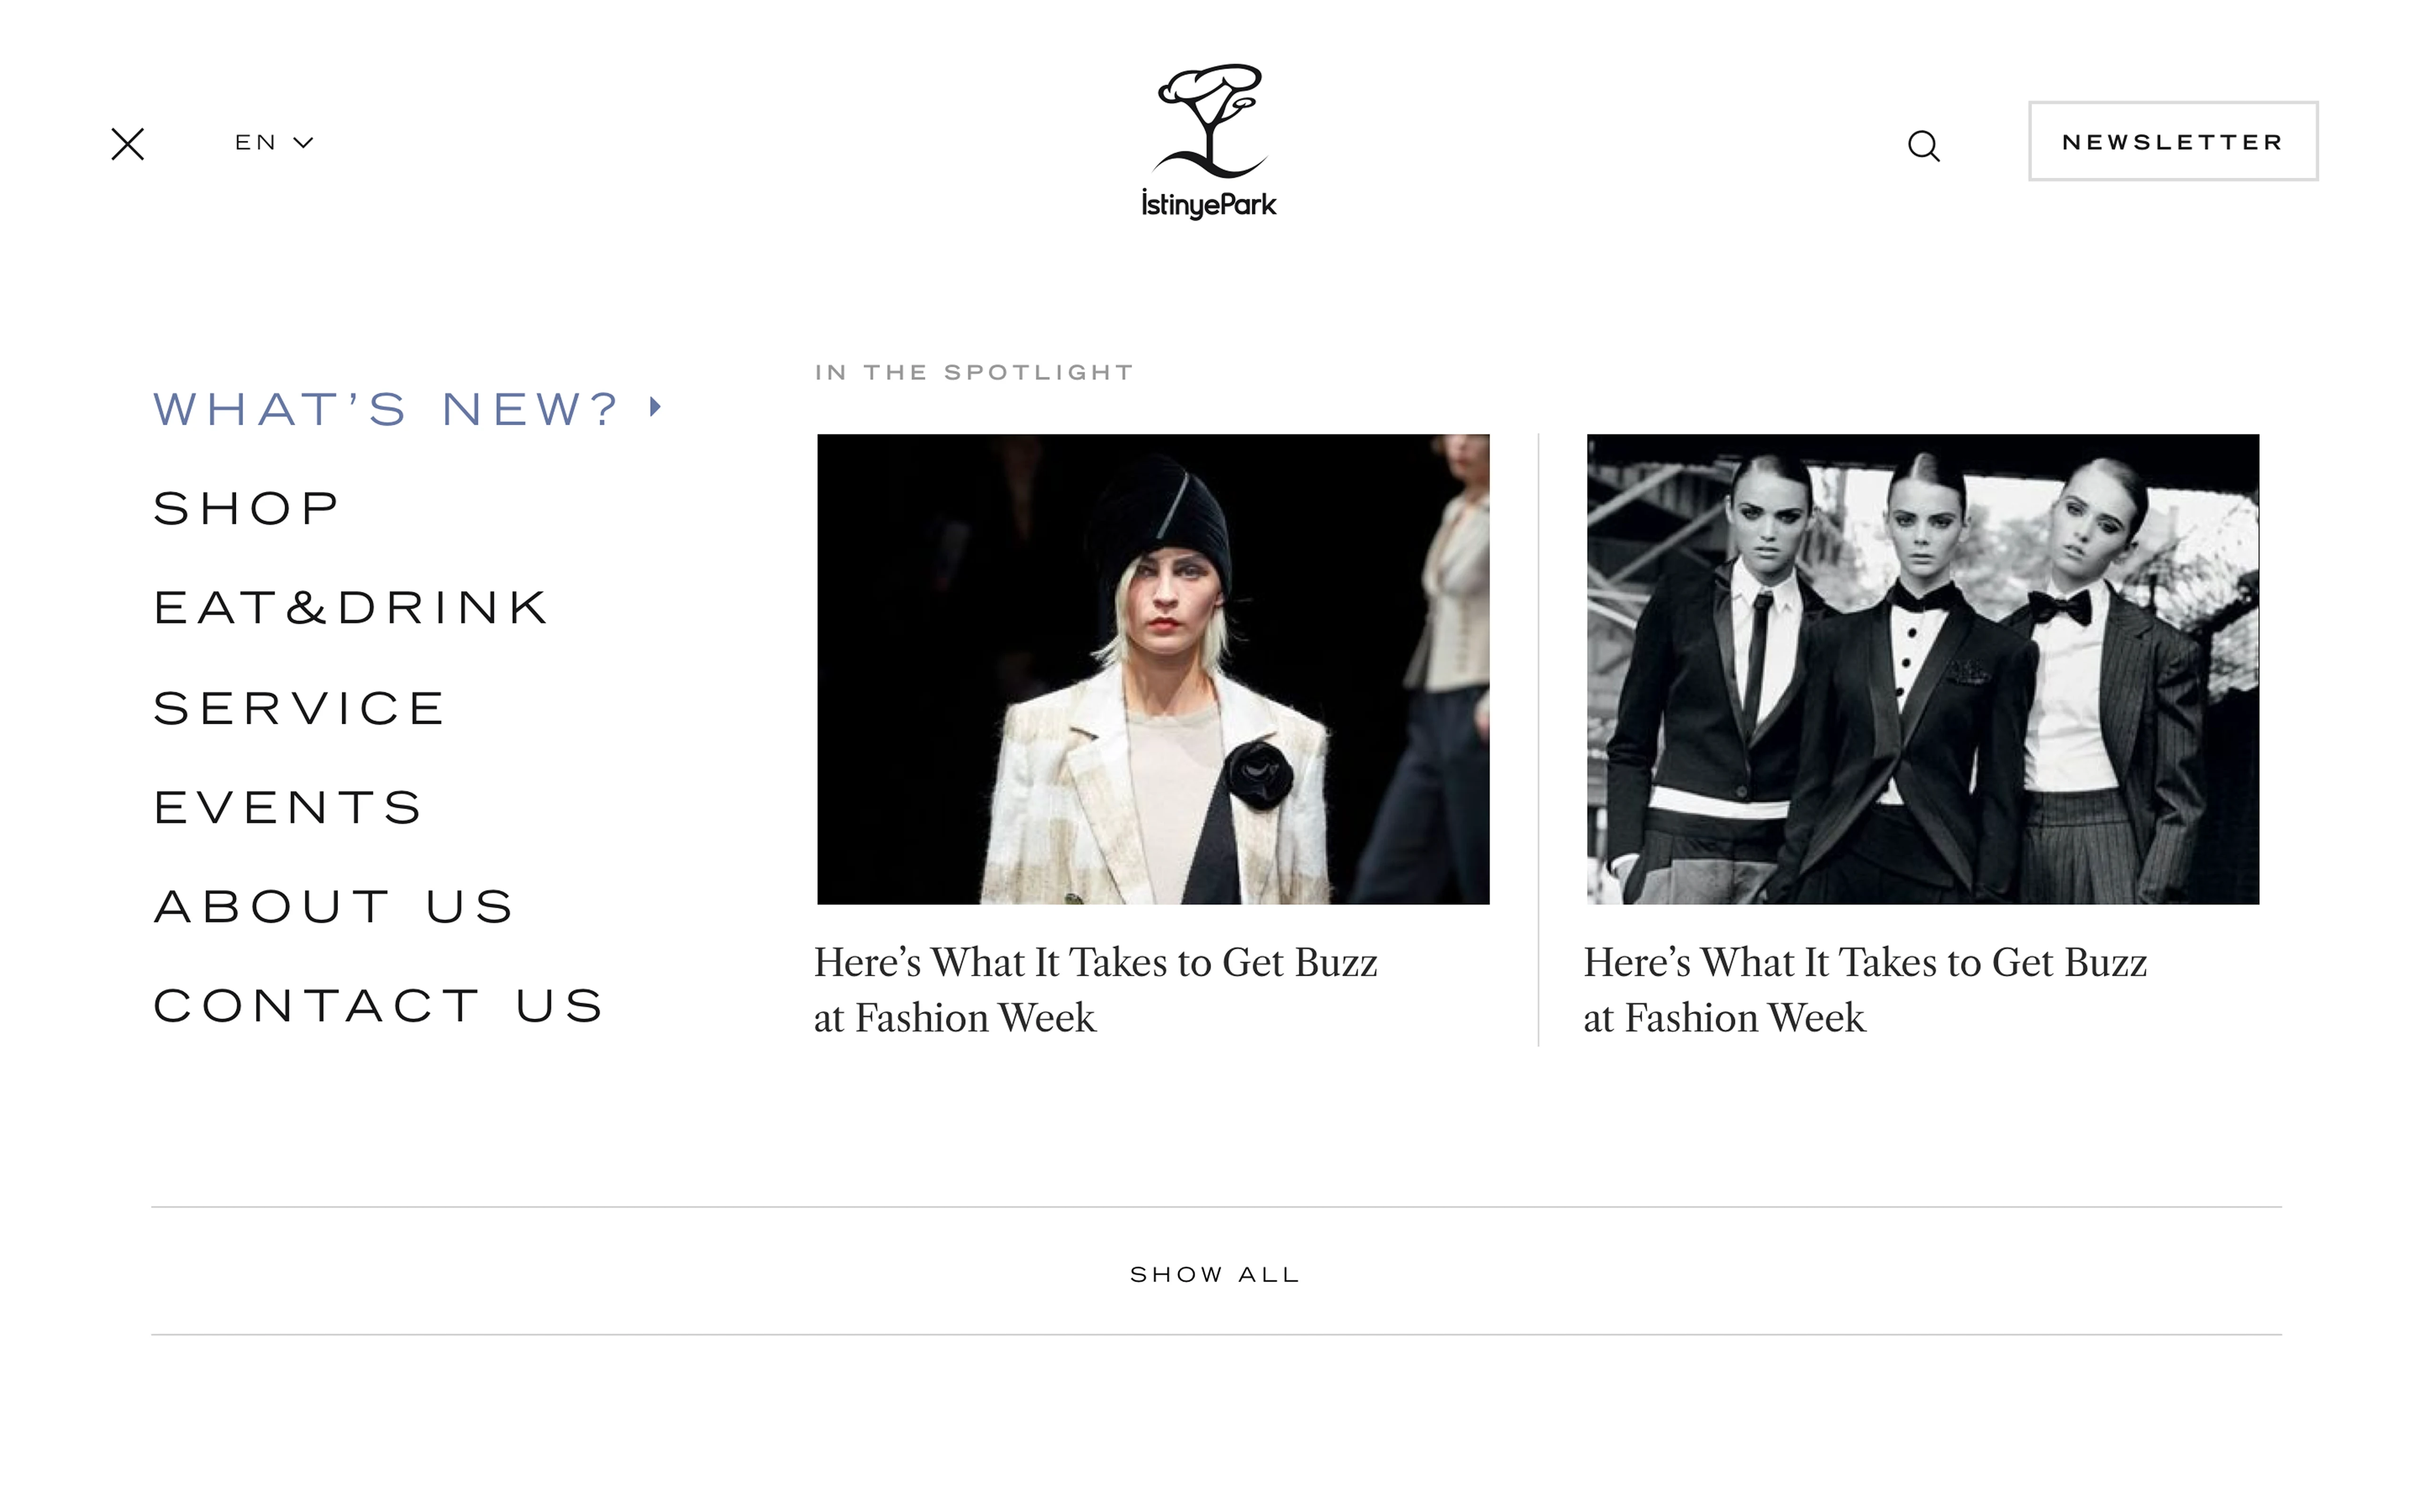Close the navigation menu with X icon
Image resolution: width=2420 pixels, height=1512 pixels.
click(x=127, y=144)
